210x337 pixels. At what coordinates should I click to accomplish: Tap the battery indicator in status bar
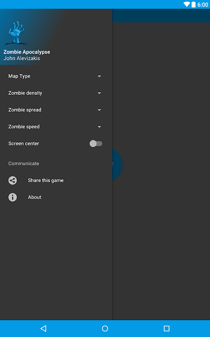194,4
